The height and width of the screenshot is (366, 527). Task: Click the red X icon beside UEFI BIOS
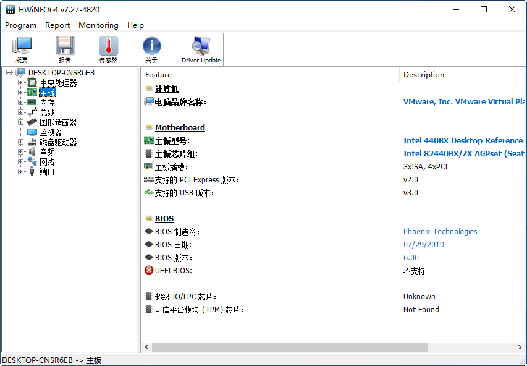[149, 270]
